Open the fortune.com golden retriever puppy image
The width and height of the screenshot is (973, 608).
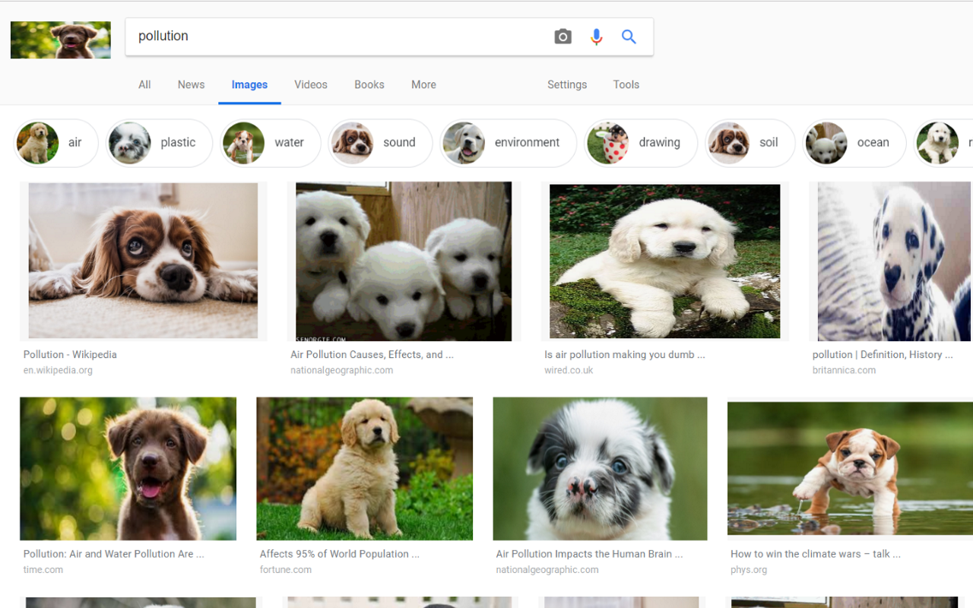tap(365, 468)
